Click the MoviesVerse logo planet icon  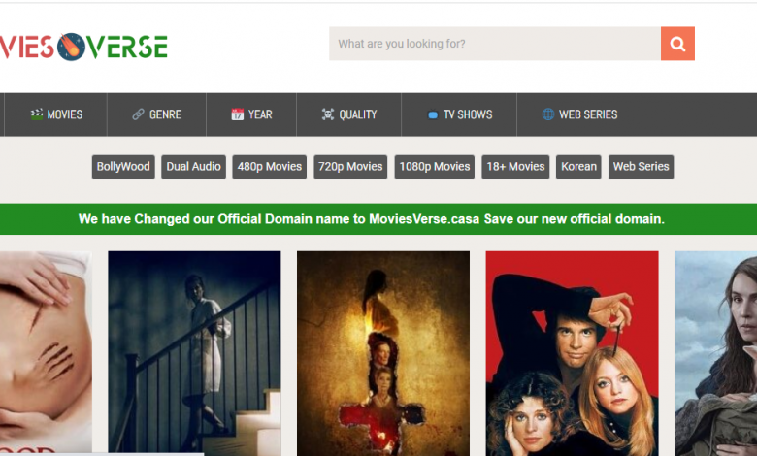pyautogui.click(x=71, y=47)
